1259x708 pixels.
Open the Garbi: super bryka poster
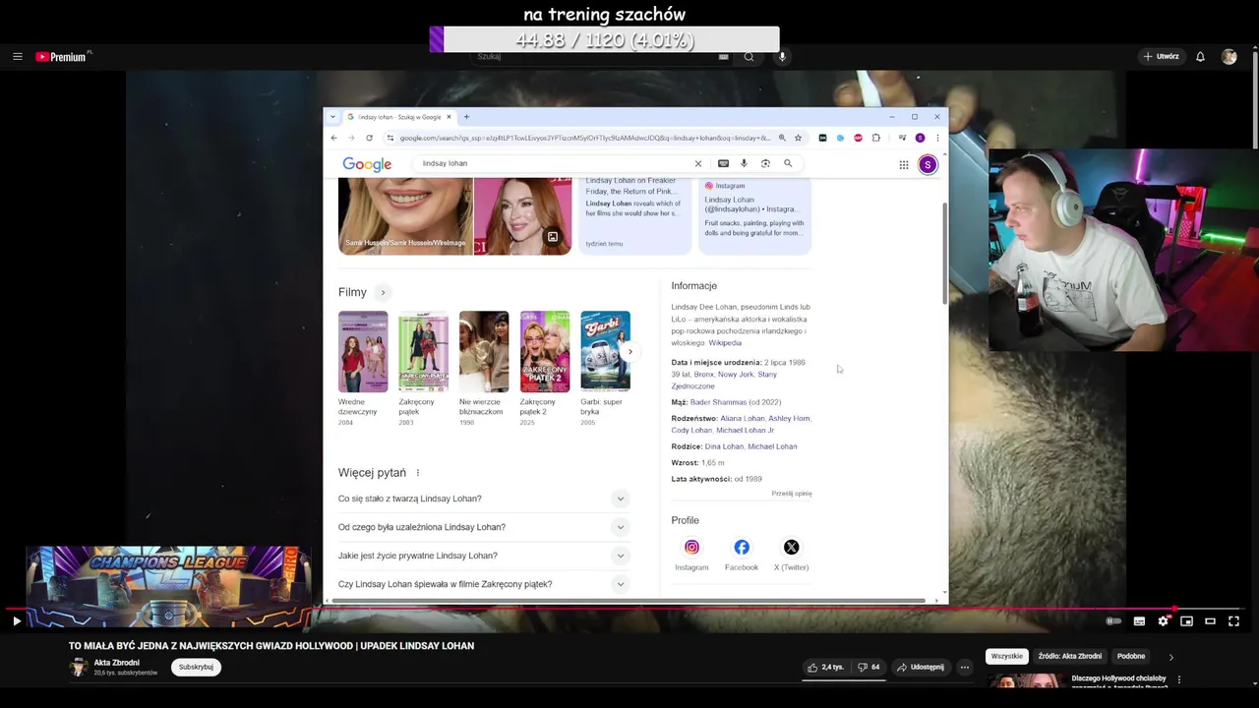pyautogui.click(x=605, y=351)
